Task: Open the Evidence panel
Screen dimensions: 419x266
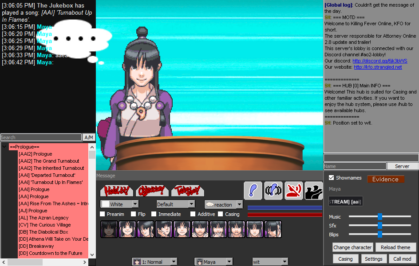Action: pos(385,179)
